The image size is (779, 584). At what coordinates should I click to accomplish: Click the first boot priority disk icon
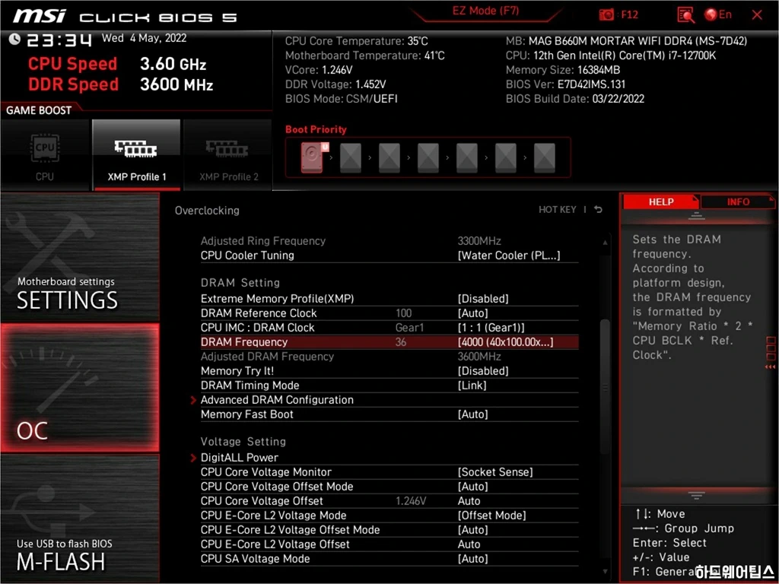point(312,157)
